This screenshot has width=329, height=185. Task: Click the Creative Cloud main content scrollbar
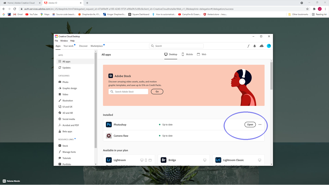[271, 76]
